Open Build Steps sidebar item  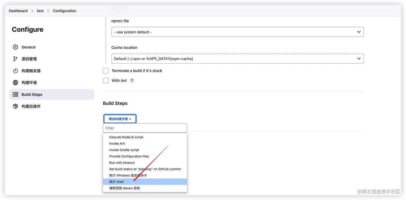52,94
